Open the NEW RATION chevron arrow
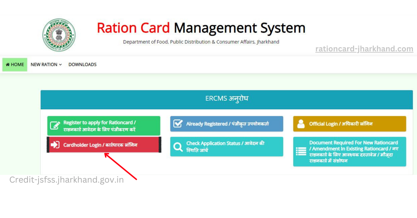 pos(60,65)
